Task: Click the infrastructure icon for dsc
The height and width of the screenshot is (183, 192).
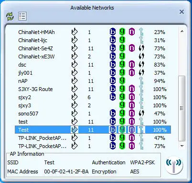Action: pyautogui.click(x=75, y=64)
